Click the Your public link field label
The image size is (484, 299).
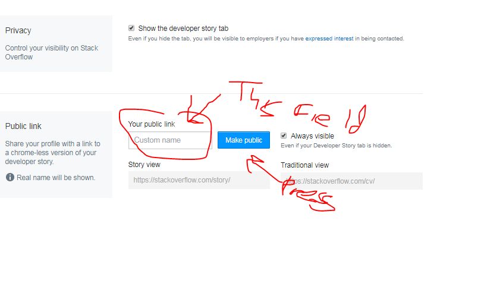tap(151, 124)
